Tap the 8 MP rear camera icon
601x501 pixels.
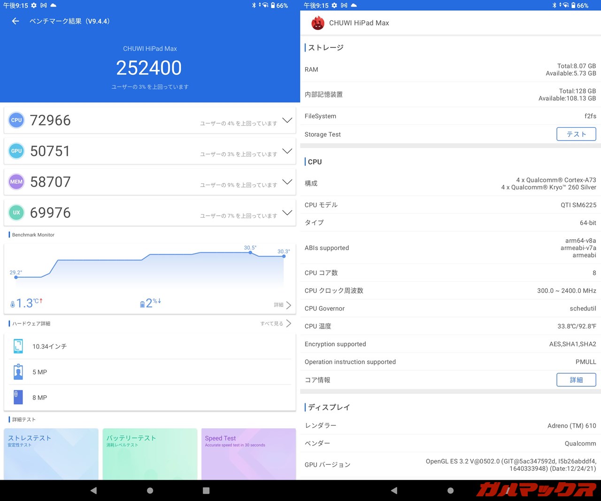(18, 397)
